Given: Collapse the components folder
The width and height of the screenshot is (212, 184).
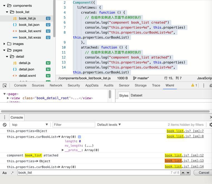Looking at the screenshot, I should point(4,6).
